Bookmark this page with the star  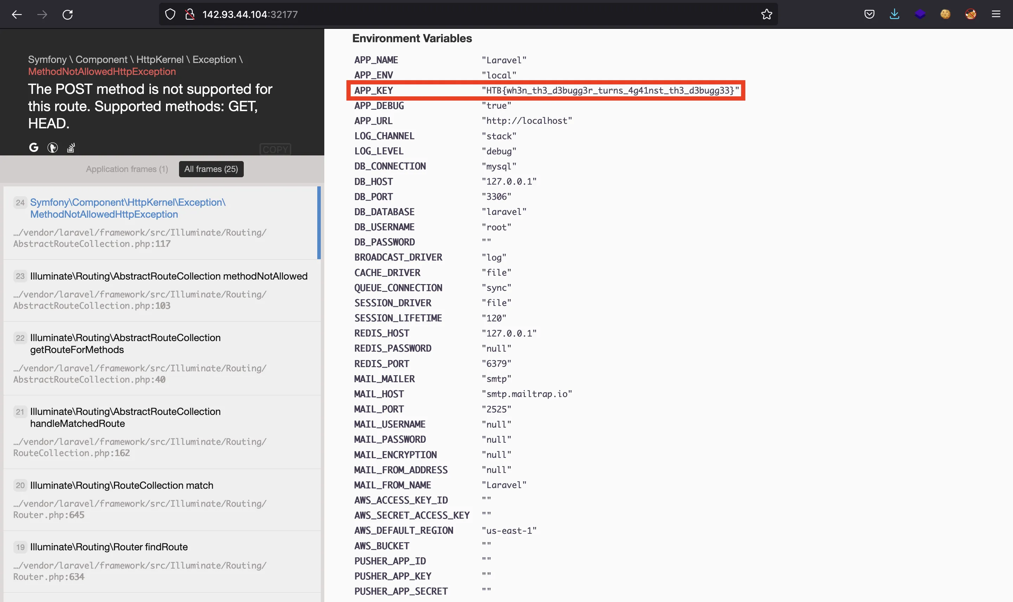[x=766, y=15]
